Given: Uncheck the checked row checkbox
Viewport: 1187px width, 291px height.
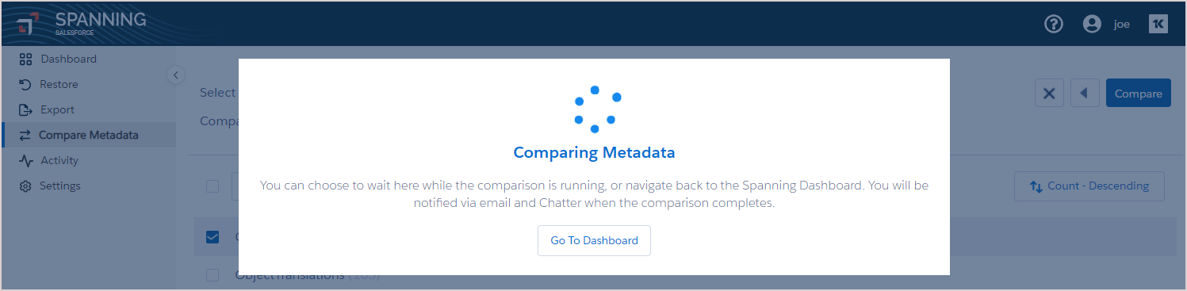Looking at the screenshot, I should pos(213,236).
